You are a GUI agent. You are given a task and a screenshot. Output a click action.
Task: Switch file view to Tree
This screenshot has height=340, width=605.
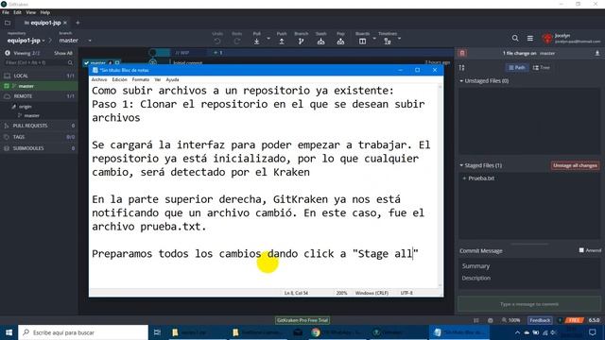pyautogui.click(x=542, y=67)
